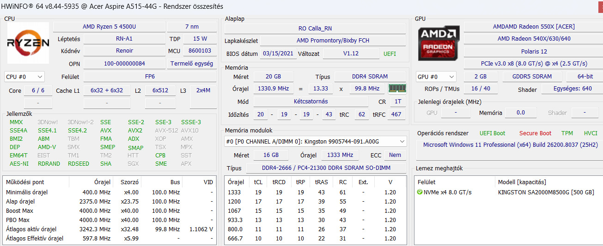Click the Felület FP6 value
The image size is (603, 246).
point(150,77)
